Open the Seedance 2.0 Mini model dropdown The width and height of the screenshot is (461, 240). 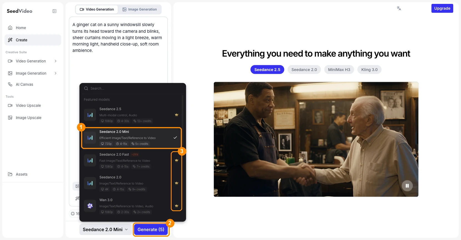[x=106, y=229]
